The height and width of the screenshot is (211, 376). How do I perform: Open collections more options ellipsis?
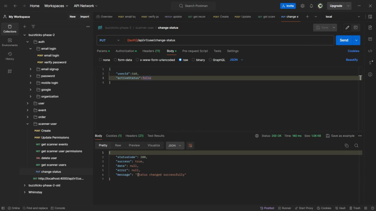[x=88, y=27]
